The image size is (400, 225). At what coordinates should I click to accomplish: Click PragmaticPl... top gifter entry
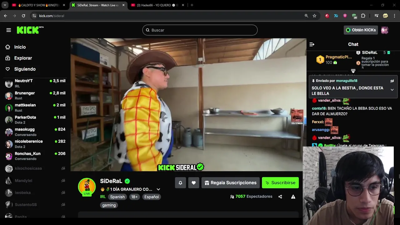[334, 60]
